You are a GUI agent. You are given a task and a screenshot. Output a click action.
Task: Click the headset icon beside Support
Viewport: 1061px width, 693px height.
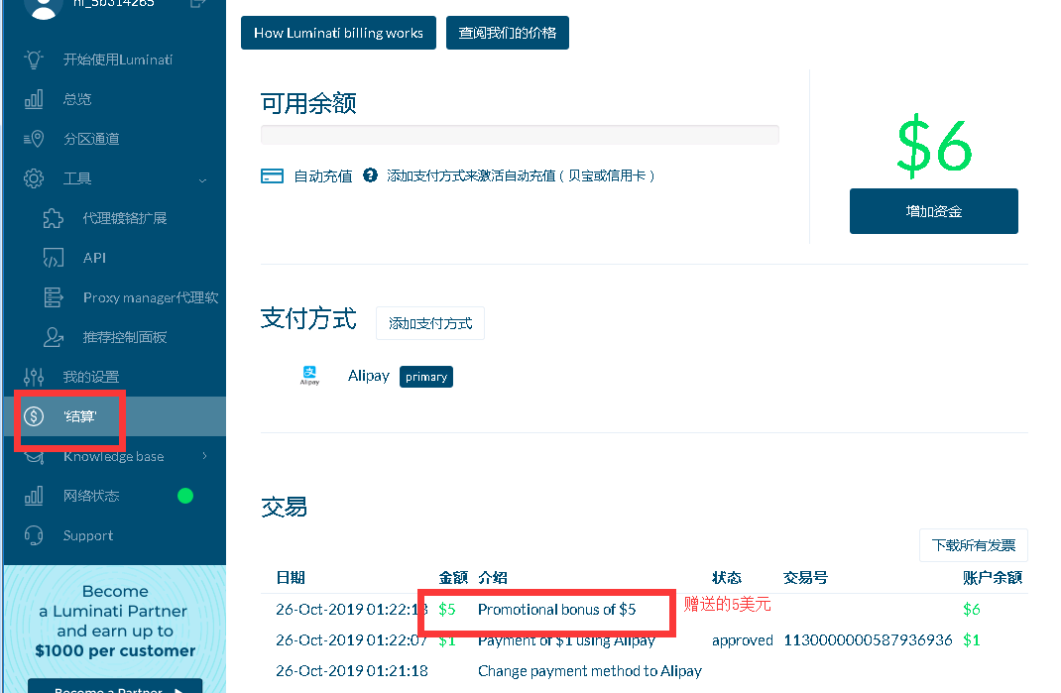pyautogui.click(x=34, y=535)
